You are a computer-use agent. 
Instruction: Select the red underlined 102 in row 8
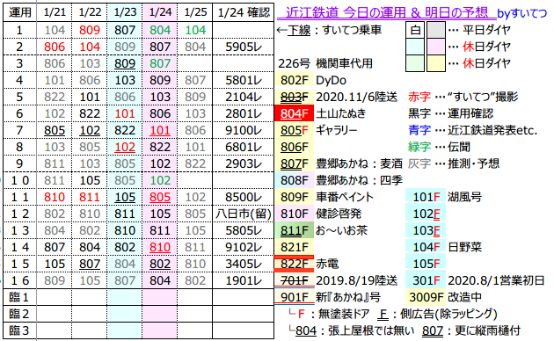(x=125, y=147)
